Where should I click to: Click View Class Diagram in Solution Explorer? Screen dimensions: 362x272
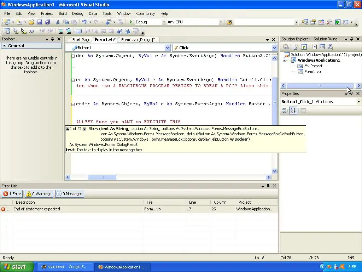[331, 47]
